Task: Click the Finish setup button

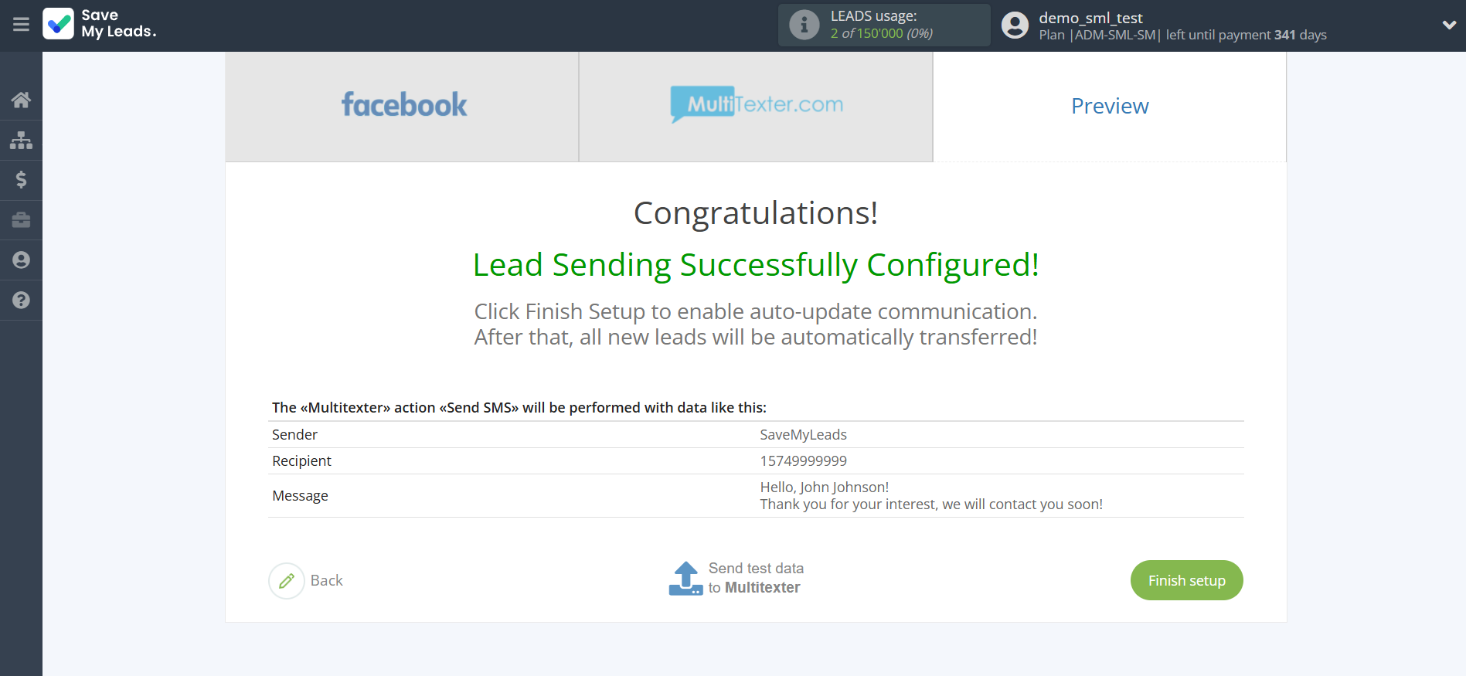Action: [1186, 580]
